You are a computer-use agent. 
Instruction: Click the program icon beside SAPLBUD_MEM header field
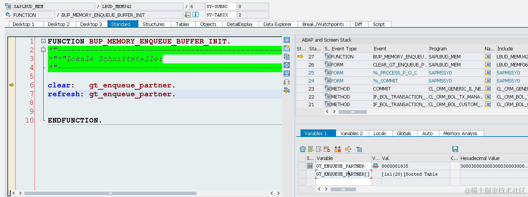click(8, 6)
